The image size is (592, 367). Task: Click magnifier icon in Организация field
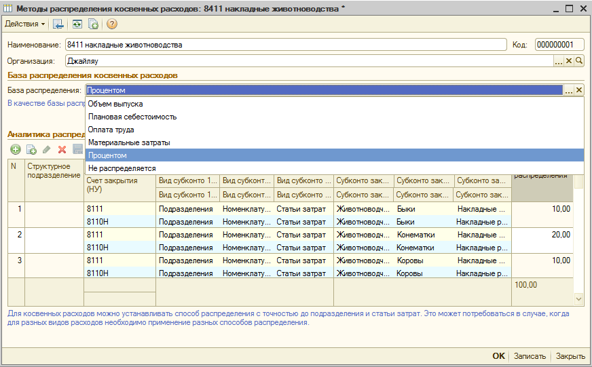pyautogui.click(x=579, y=61)
